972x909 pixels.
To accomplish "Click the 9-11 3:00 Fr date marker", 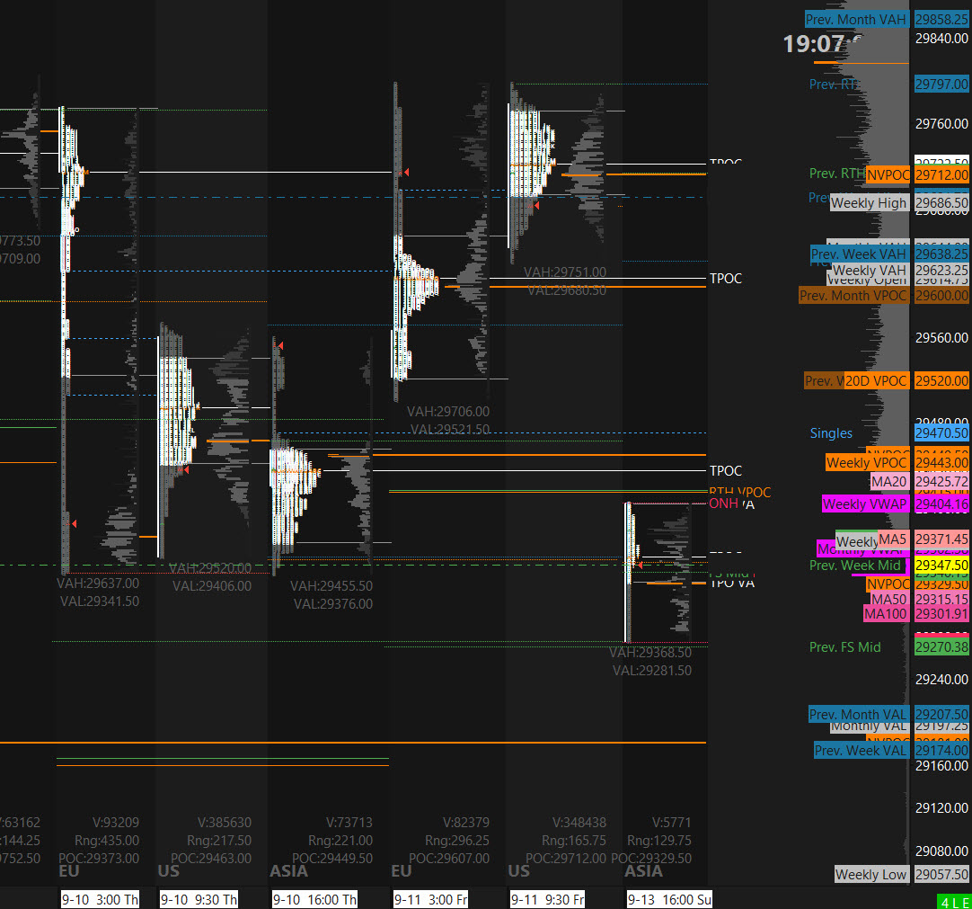I will click(x=431, y=899).
